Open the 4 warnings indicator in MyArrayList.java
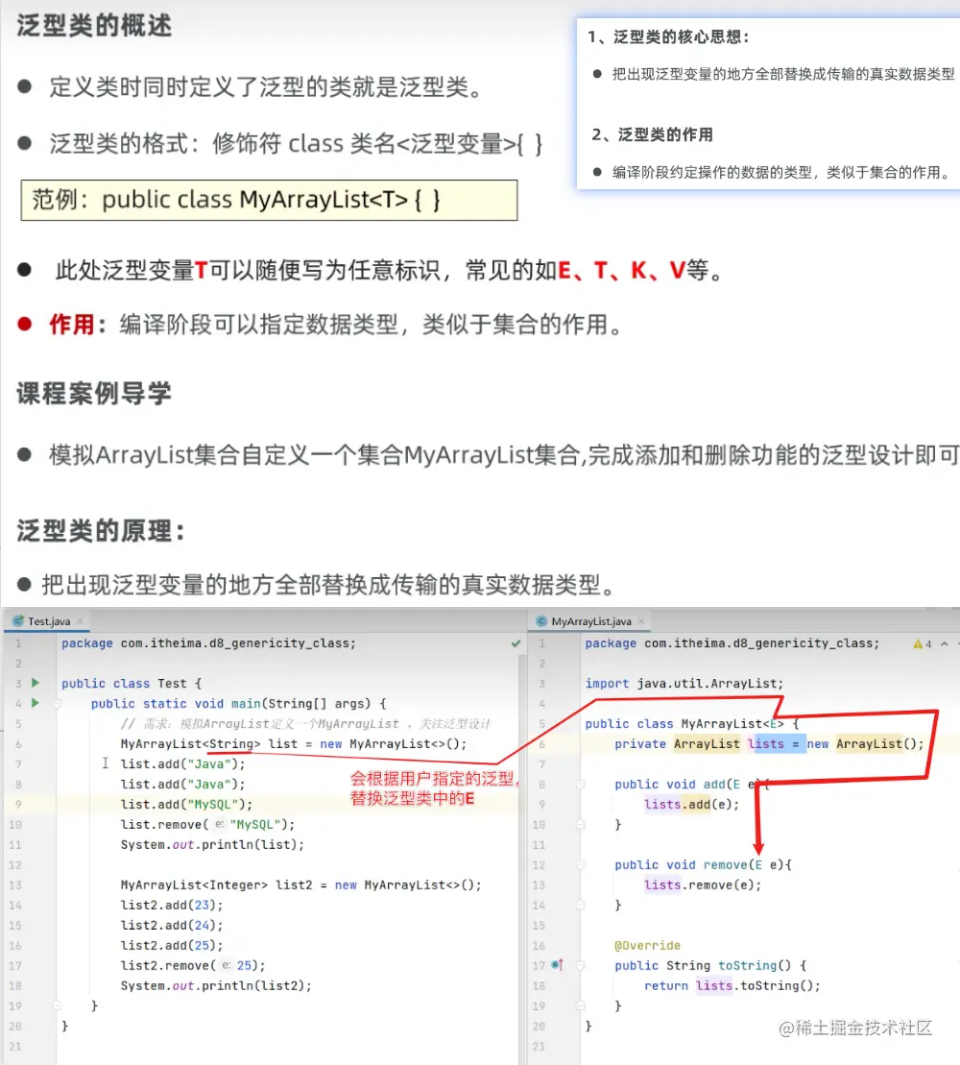Image resolution: width=960 pixels, height=1065 pixels. [x=923, y=643]
